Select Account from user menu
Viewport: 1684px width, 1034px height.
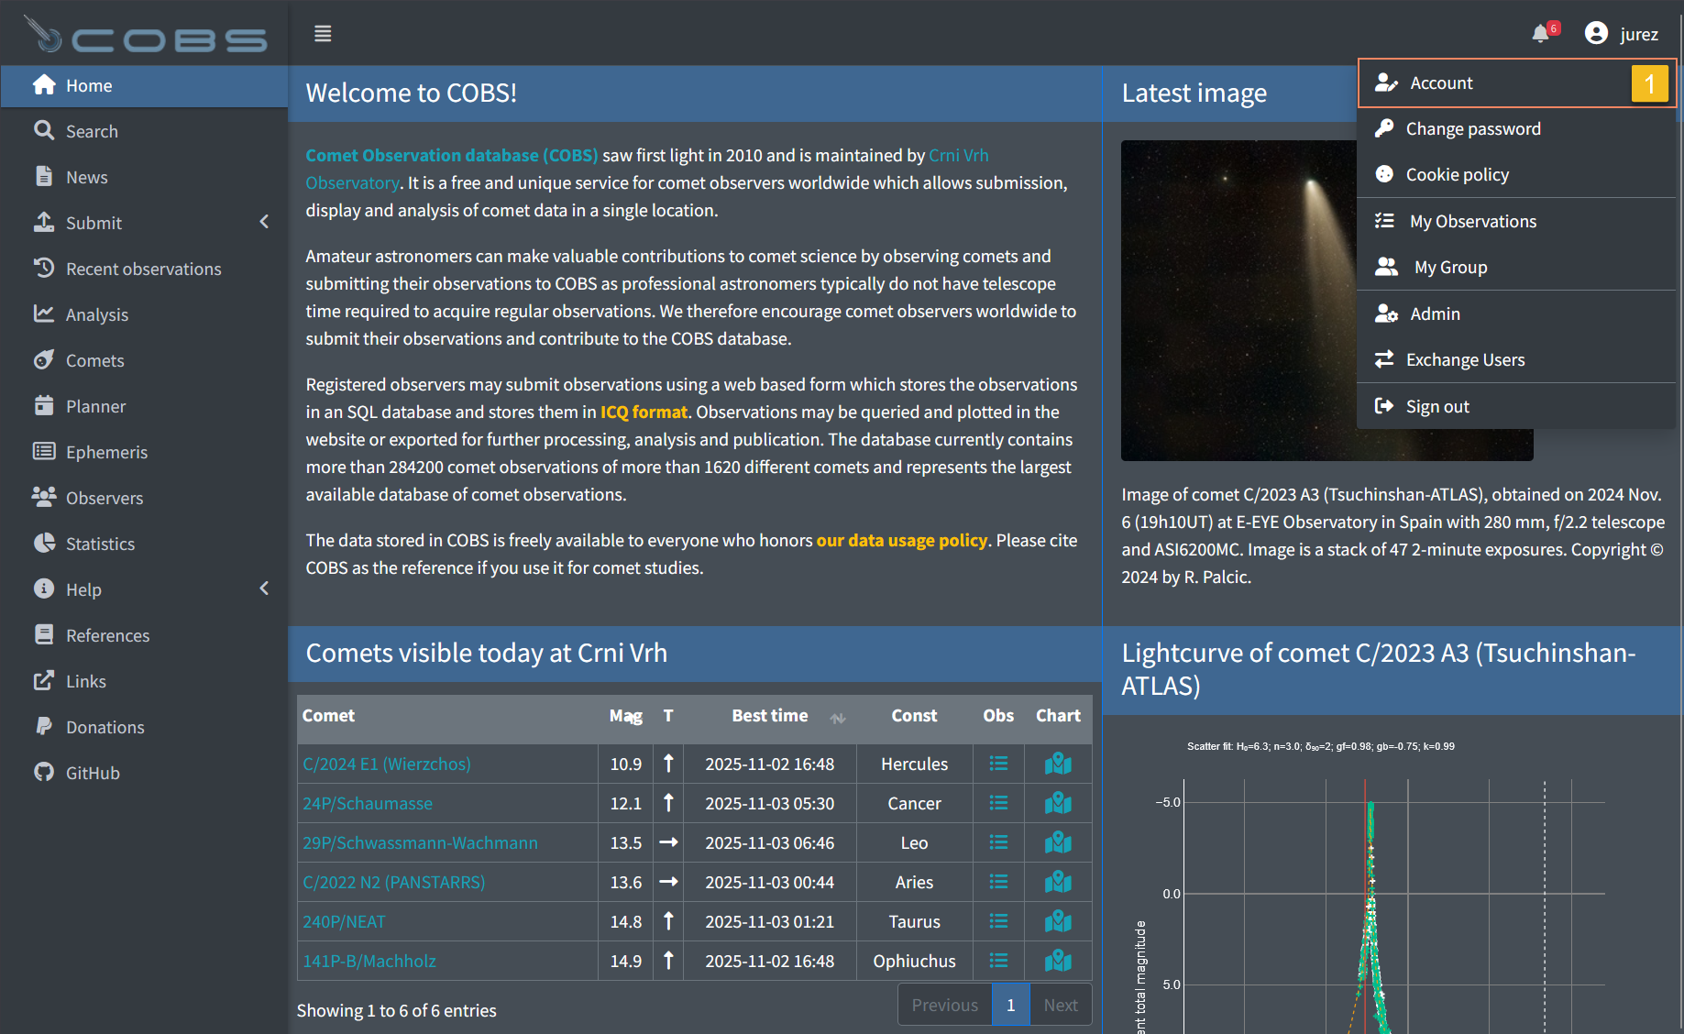1441,83
